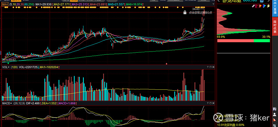Click the 13.91处获利盘:0.00% text

coord(231,125)
